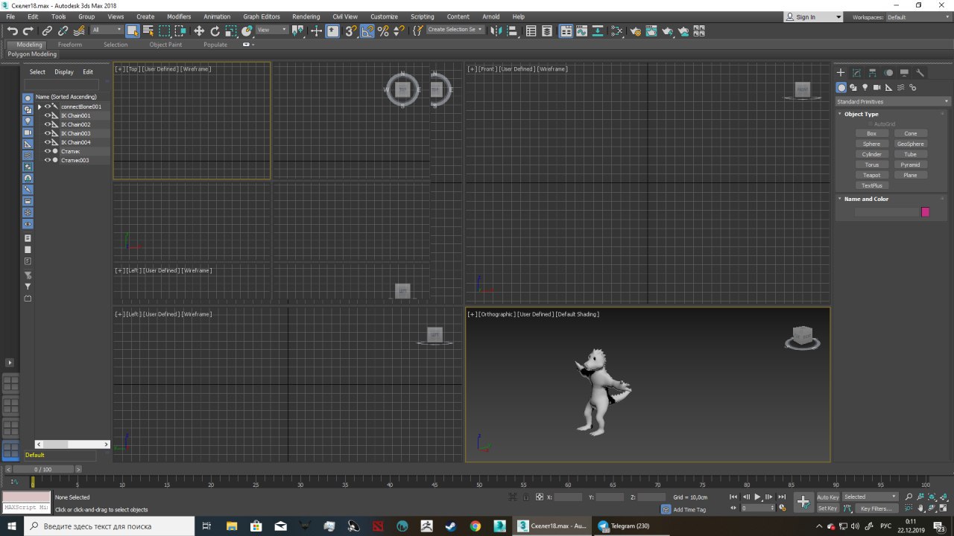Activate the Bind to Space Warp tool

(79, 31)
